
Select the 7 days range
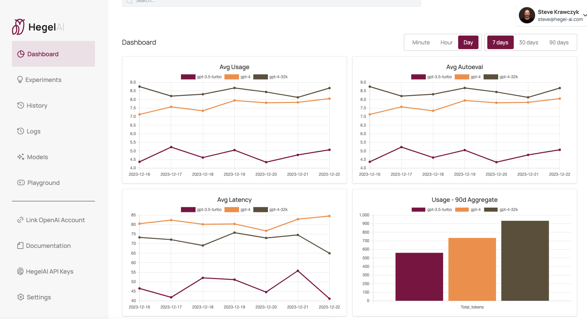coord(501,42)
